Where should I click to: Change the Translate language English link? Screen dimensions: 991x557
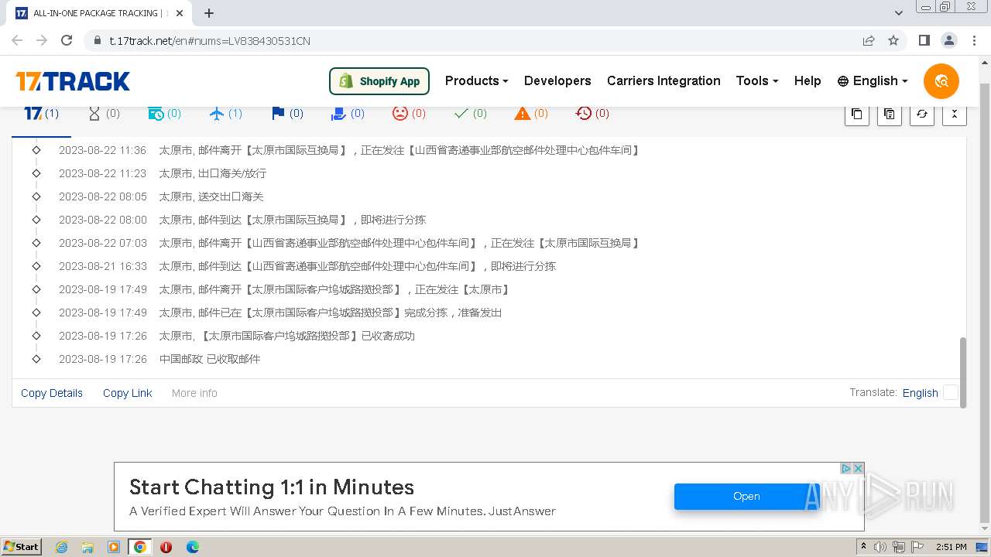click(920, 393)
